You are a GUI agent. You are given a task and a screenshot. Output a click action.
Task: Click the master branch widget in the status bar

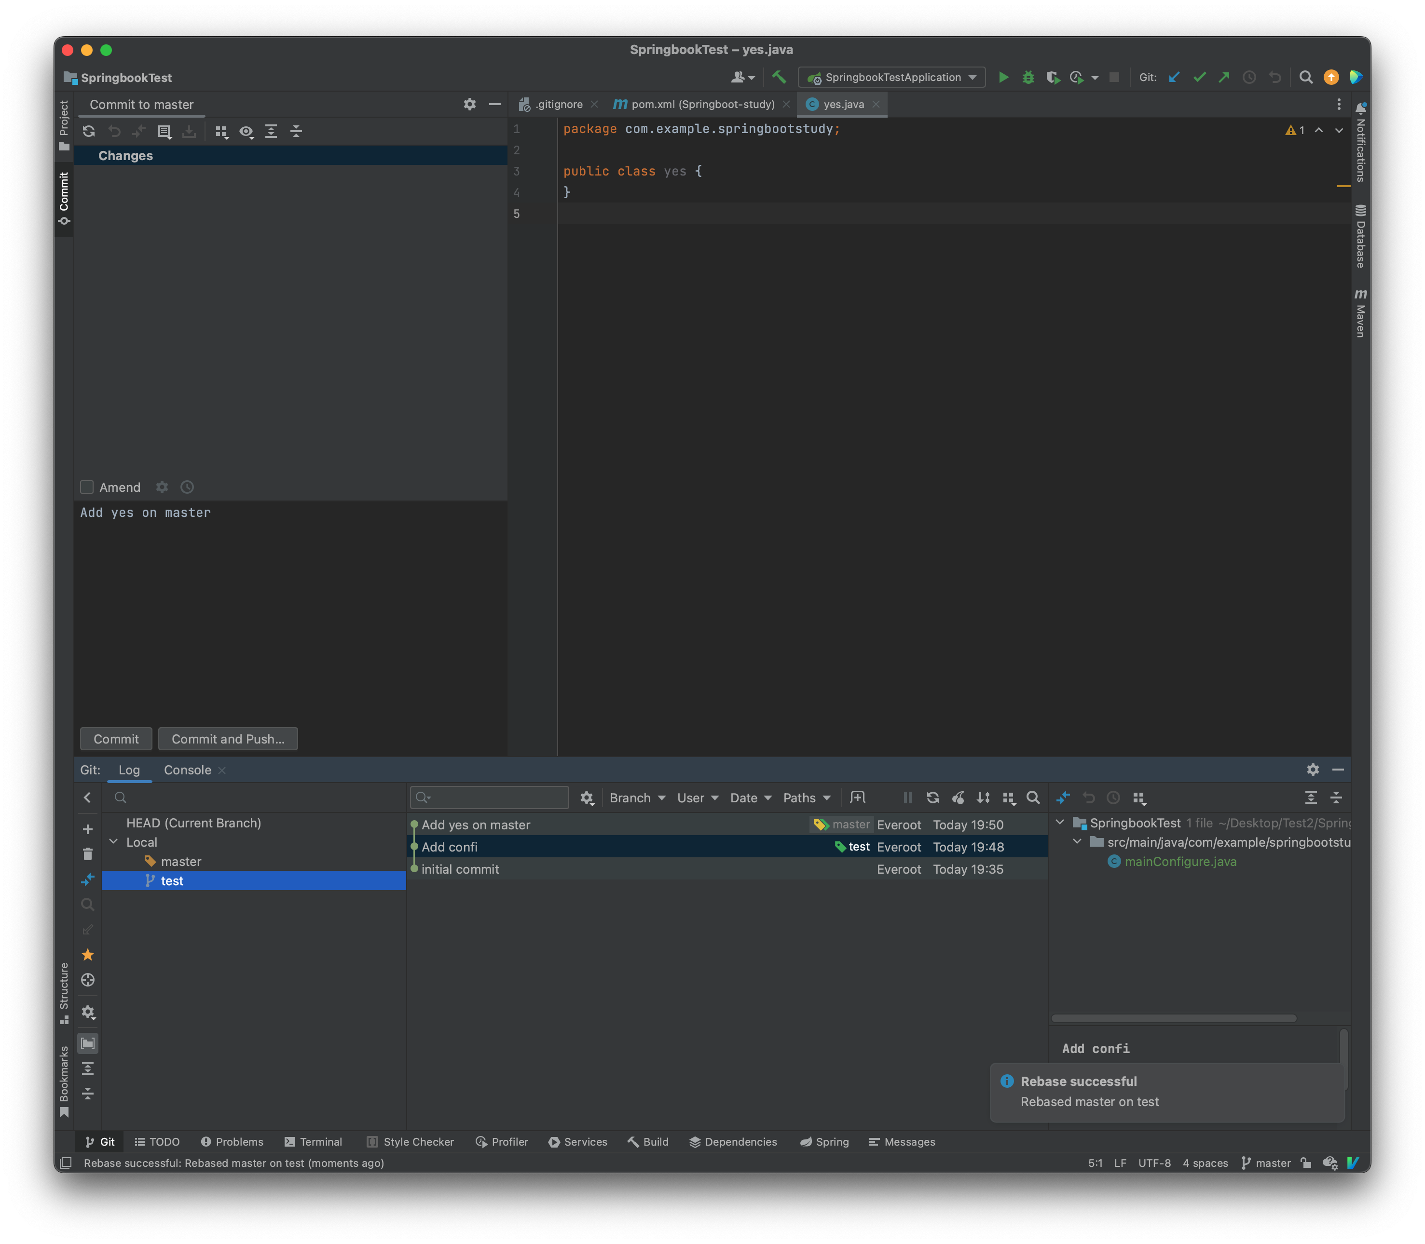point(1265,1163)
